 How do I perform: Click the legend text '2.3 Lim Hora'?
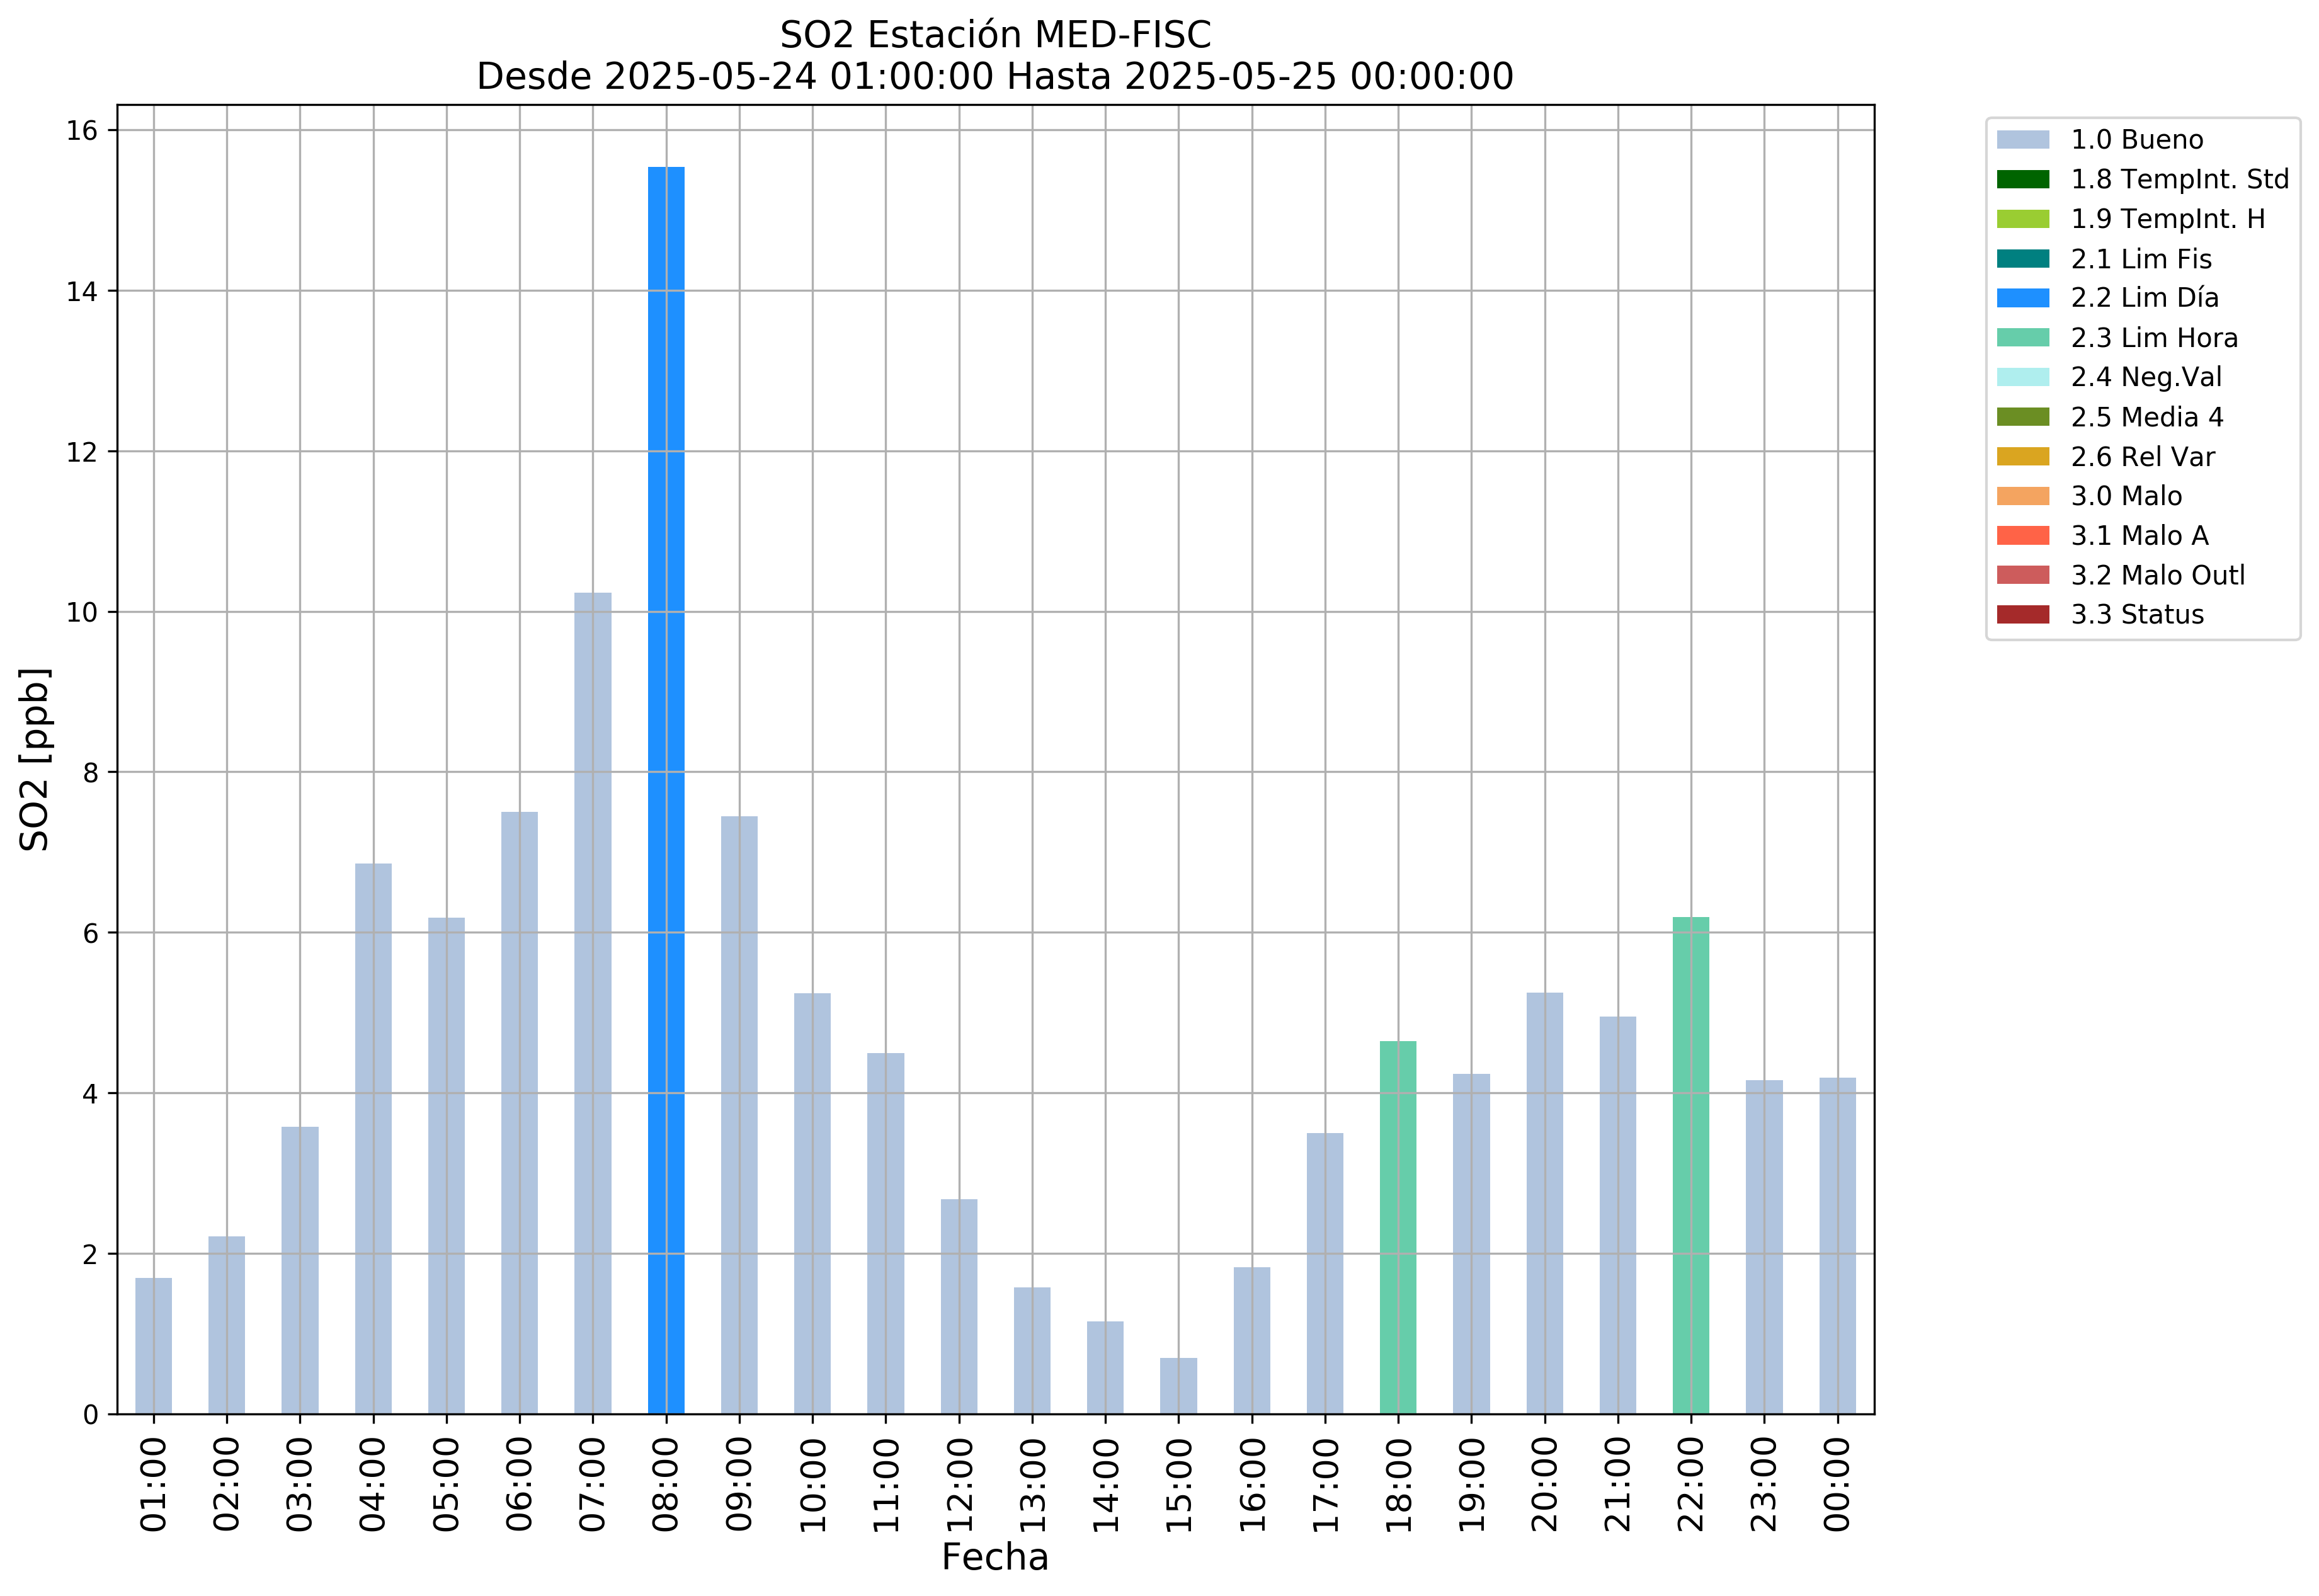coord(2154,338)
